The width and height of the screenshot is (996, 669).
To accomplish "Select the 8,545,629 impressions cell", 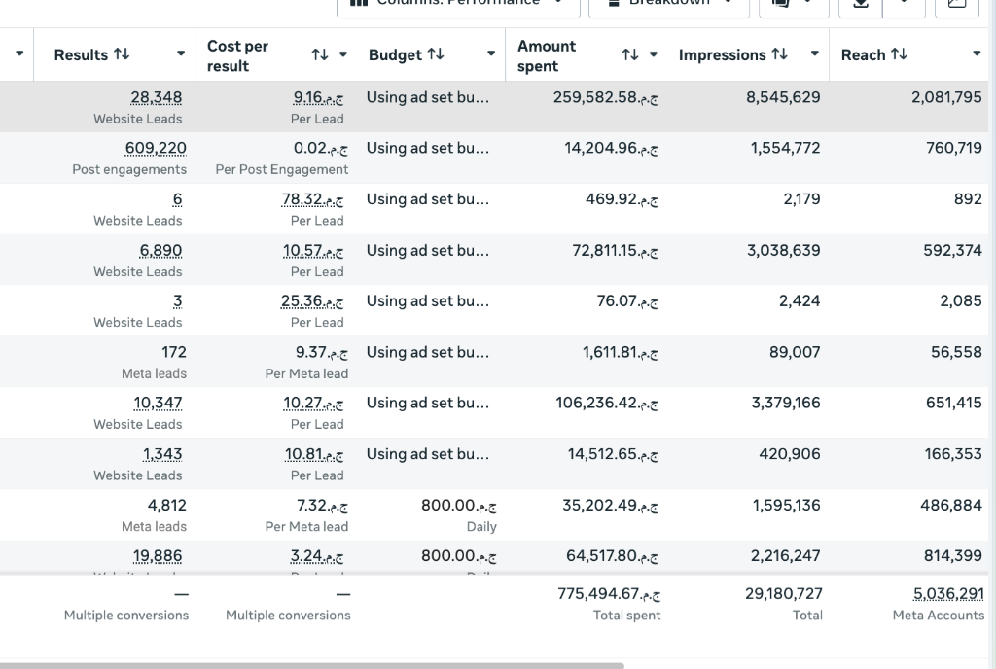I will coord(783,98).
